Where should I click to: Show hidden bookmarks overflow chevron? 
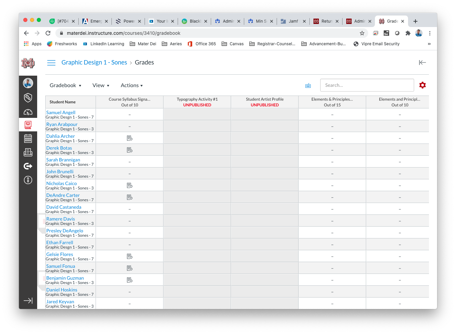(429, 44)
